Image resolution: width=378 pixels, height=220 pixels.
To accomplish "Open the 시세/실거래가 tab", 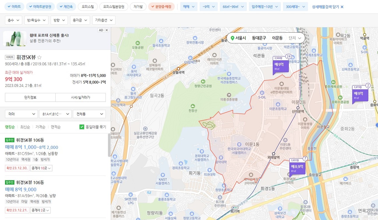I will pos(80,97).
